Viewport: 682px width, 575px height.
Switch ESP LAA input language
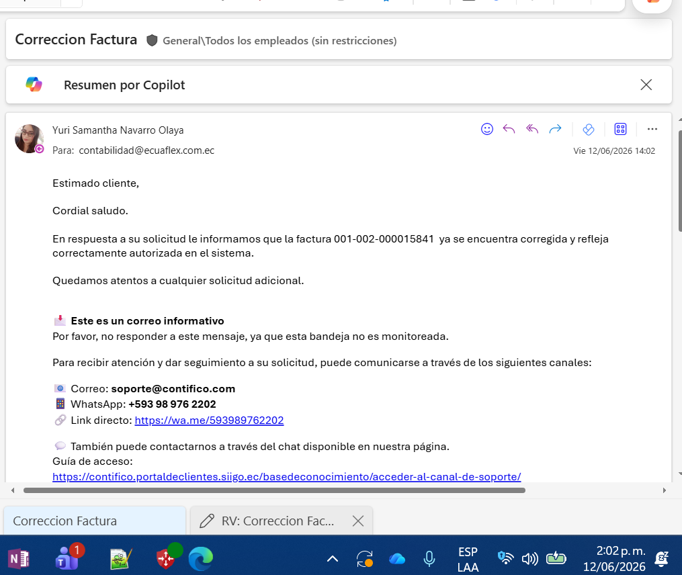(468, 560)
